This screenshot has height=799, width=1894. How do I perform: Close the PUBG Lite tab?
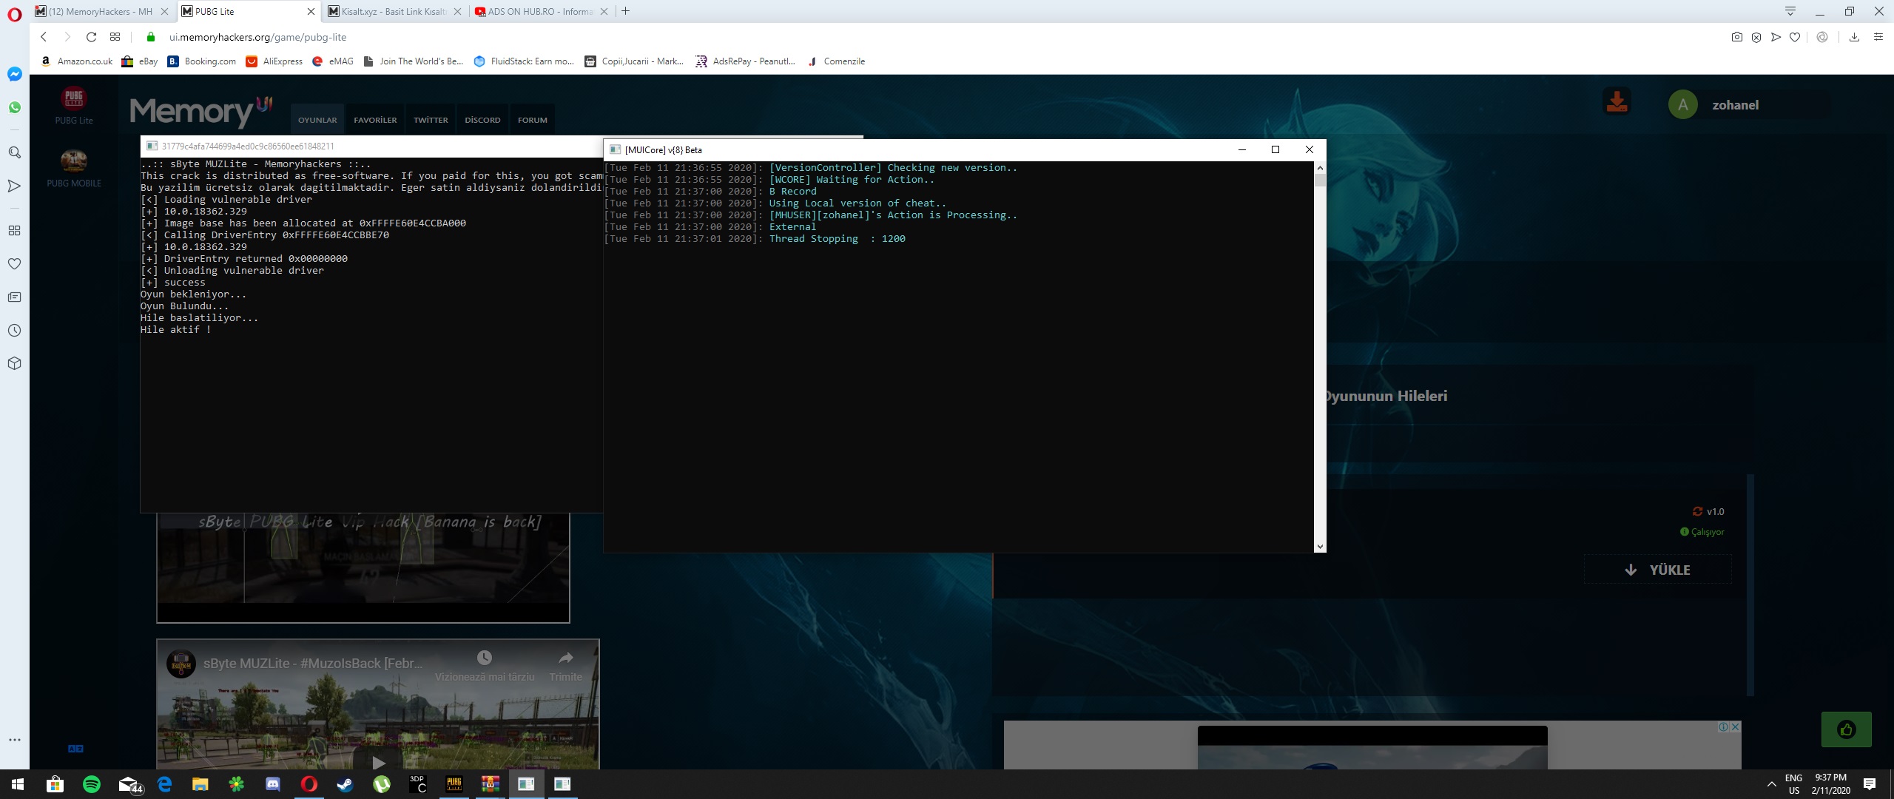tap(311, 12)
